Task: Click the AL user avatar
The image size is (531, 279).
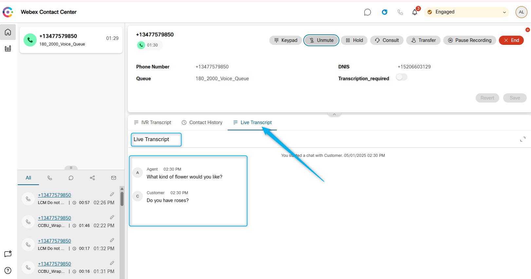Action: pyautogui.click(x=521, y=12)
